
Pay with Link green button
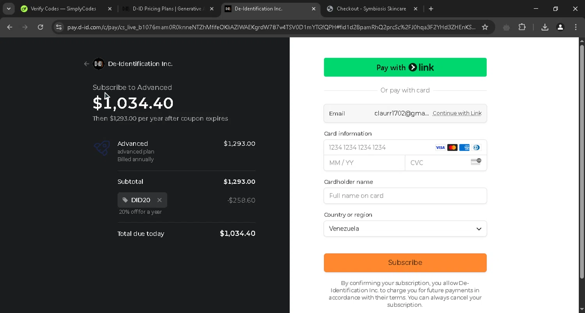[x=405, y=67]
